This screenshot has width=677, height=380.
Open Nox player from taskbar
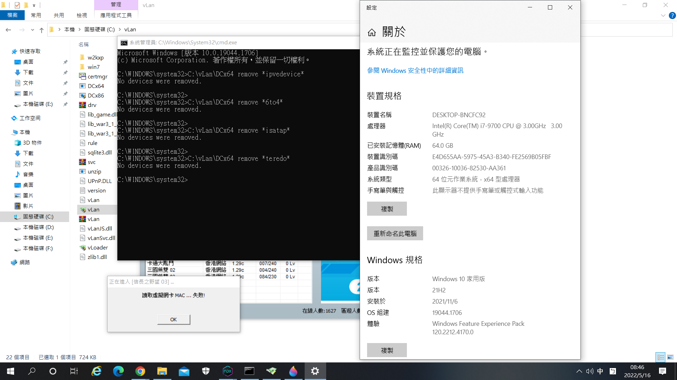(228, 371)
